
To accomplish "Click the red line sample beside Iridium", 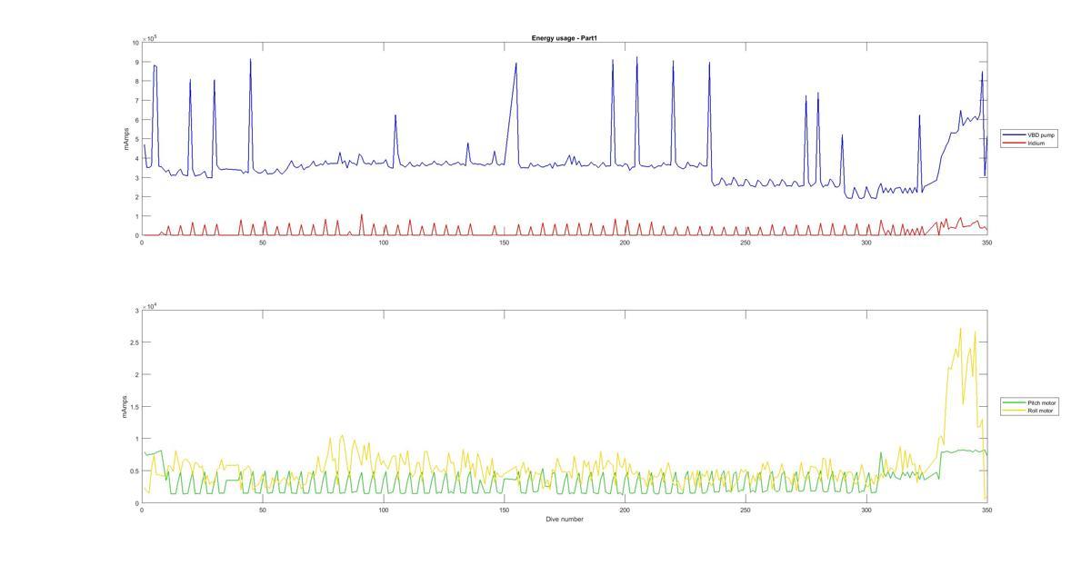I will click(1015, 143).
